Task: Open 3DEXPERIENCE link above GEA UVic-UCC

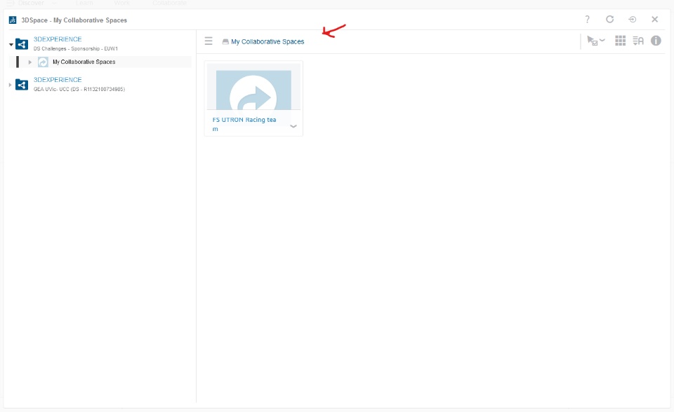Action: [x=58, y=80]
